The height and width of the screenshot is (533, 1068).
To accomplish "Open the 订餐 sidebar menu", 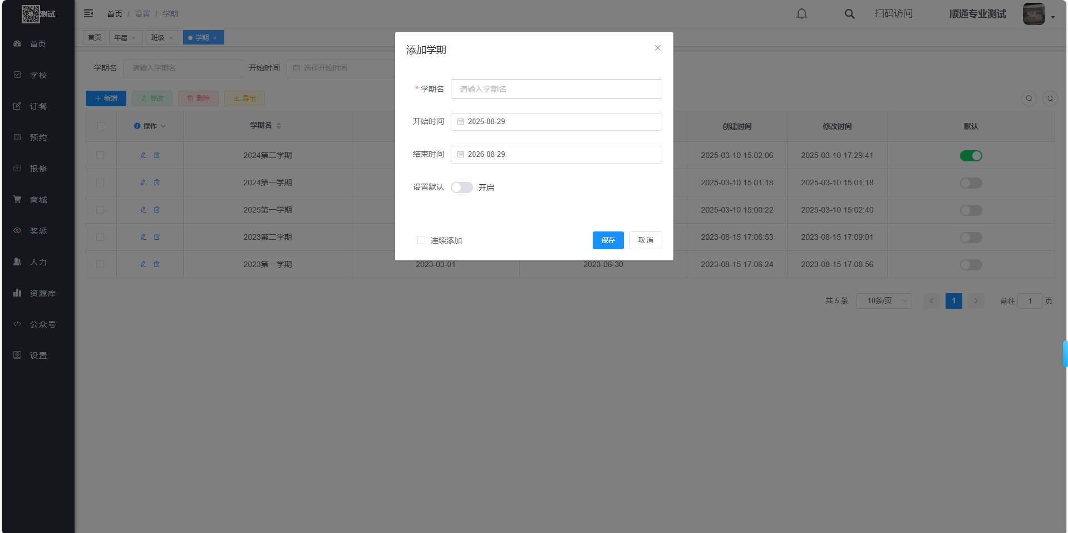I will coord(38,106).
